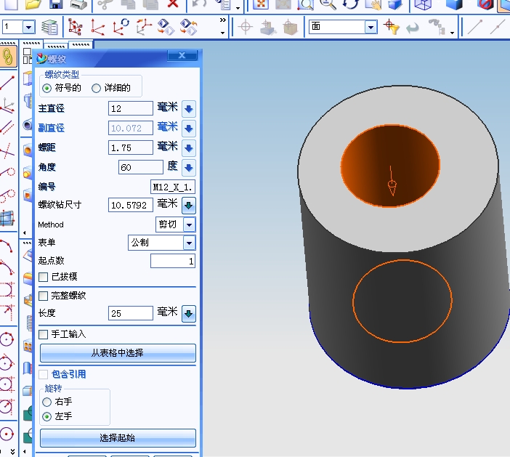Click the arrow button beside 主直径
This screenshot has width=510, height=457.
point(189,109)
